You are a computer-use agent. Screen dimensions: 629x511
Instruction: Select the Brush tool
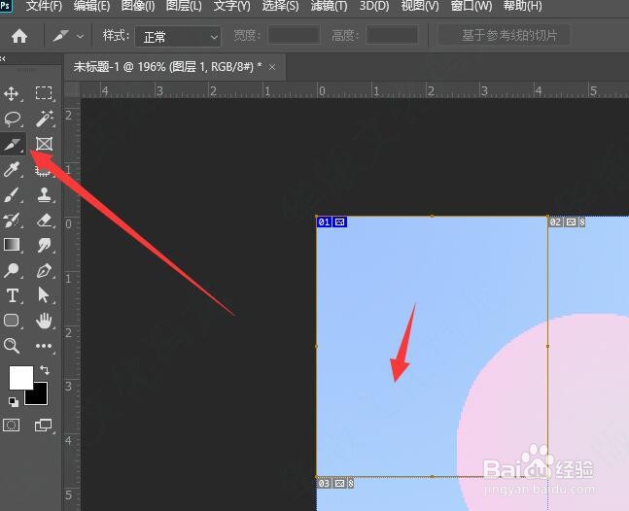pyautogui.click(x=12, y=194)
